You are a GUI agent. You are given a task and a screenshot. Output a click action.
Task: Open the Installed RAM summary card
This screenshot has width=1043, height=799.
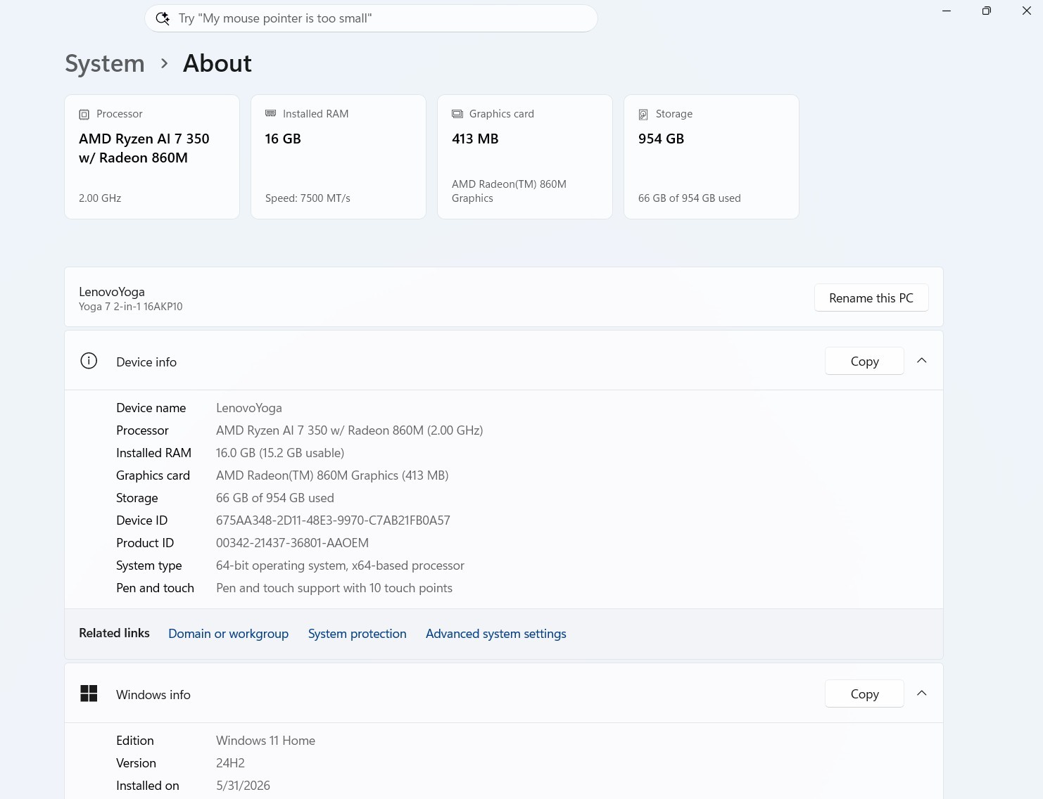[x=339, y=157]
